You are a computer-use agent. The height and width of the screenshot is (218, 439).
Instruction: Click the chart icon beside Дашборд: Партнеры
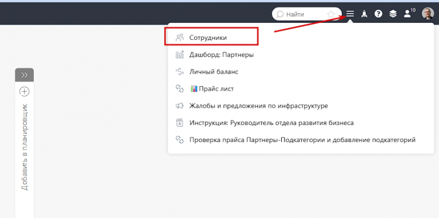pyautogui.click(x=179, y=55)
